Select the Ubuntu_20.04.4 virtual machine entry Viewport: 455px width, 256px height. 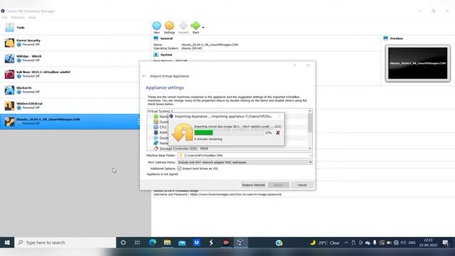70,122
